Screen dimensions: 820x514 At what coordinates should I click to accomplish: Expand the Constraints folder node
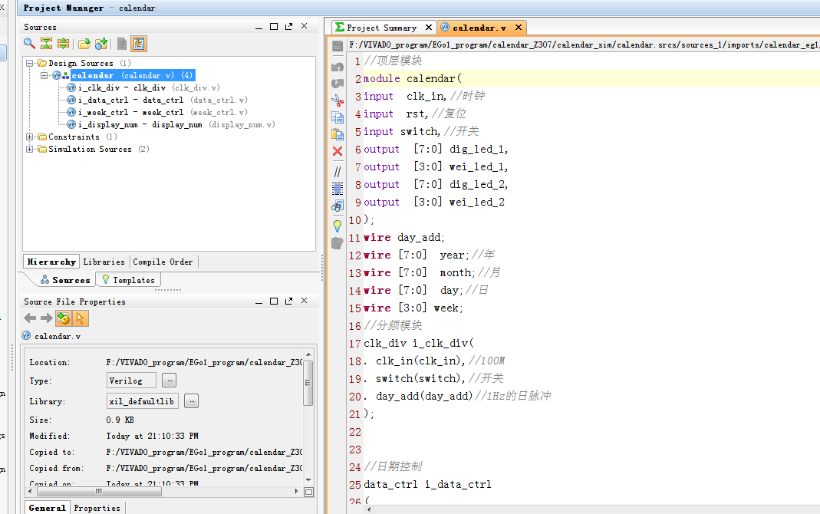pos(30,137)
